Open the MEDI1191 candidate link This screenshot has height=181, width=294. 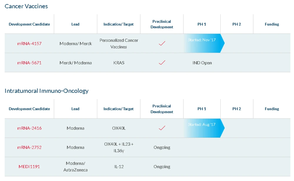point(29,167)
